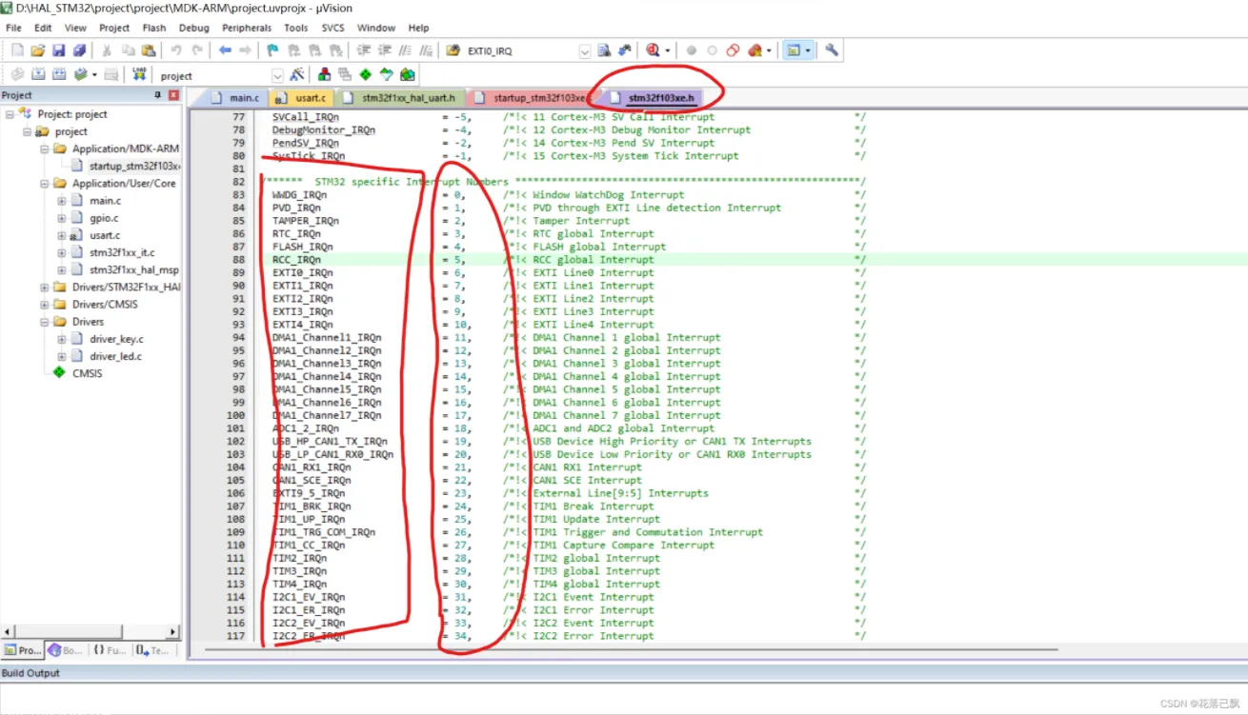The width and height of the screenshot is (1248, 715).
Task: Open the Flash menu
Action: coord(153,28)
